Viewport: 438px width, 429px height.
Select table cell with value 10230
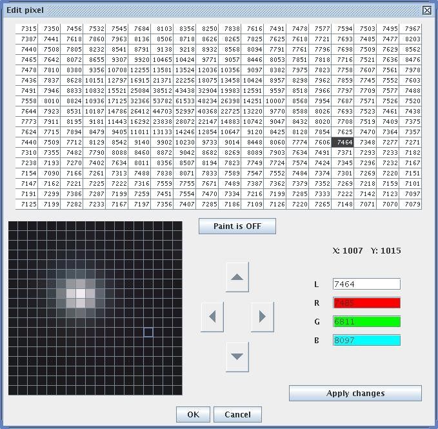184,142
